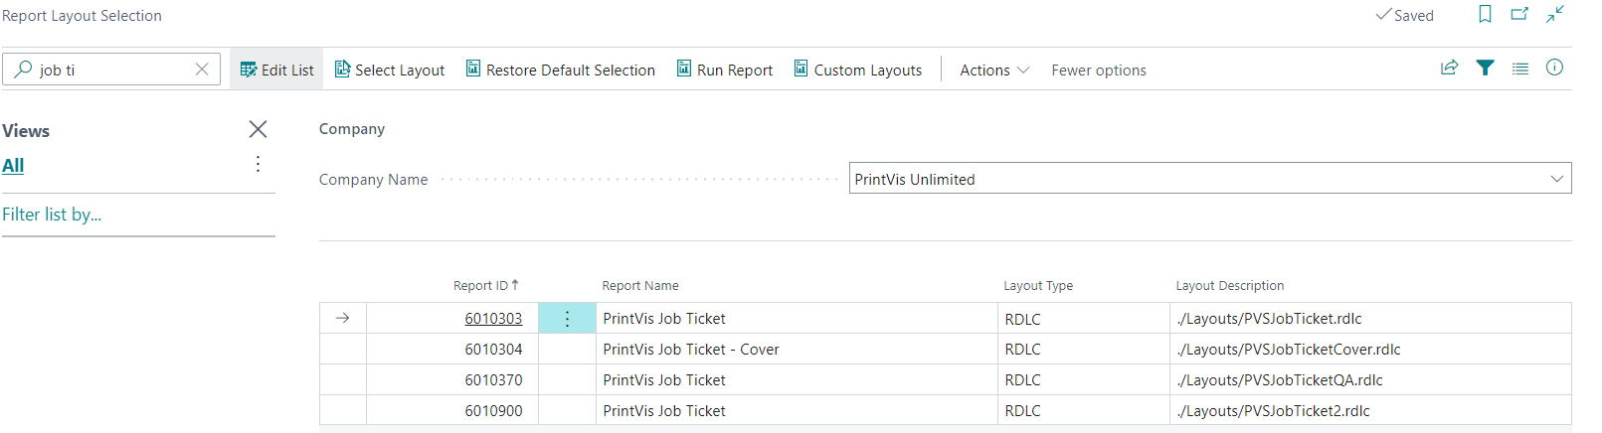The width and height of the screenshot is (1602, 433).
Task: Clear the search text with X icon
Action: (202, 70)
